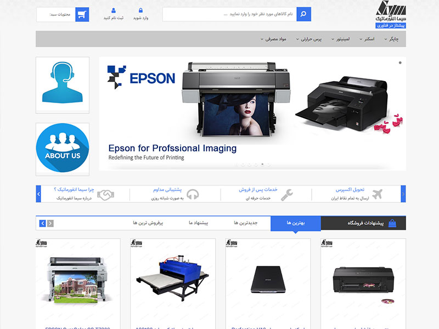
Task: Click the Epson Professional Imaging banner
Action: tap(252, 114)
